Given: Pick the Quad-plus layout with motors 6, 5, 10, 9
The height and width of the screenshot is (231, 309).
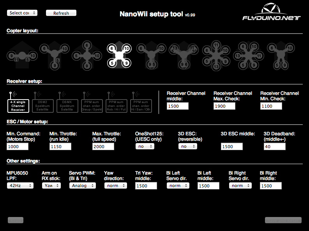Looking at the screenshot, I should pyautogui.click(x=87, y=56).
